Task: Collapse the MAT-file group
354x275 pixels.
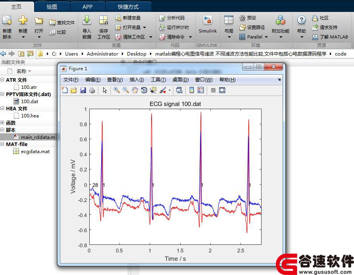Action: coord(2,144)
